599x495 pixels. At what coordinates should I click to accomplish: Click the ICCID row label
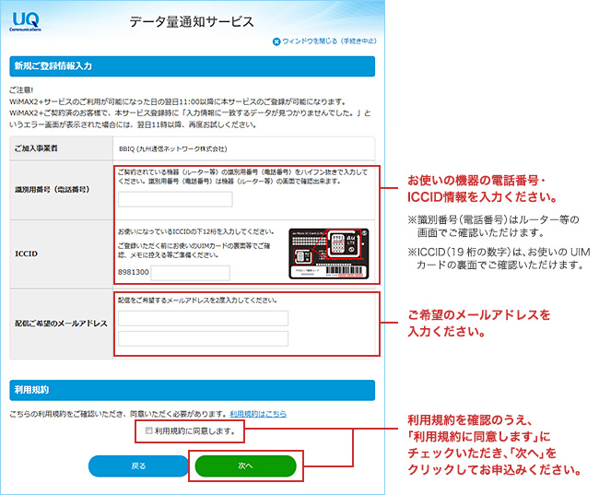(x=27, y=253)
